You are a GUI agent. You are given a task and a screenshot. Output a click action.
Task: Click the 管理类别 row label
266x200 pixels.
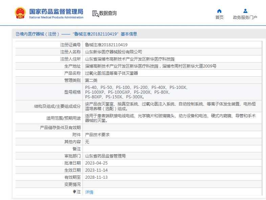[x=72, y=80]
